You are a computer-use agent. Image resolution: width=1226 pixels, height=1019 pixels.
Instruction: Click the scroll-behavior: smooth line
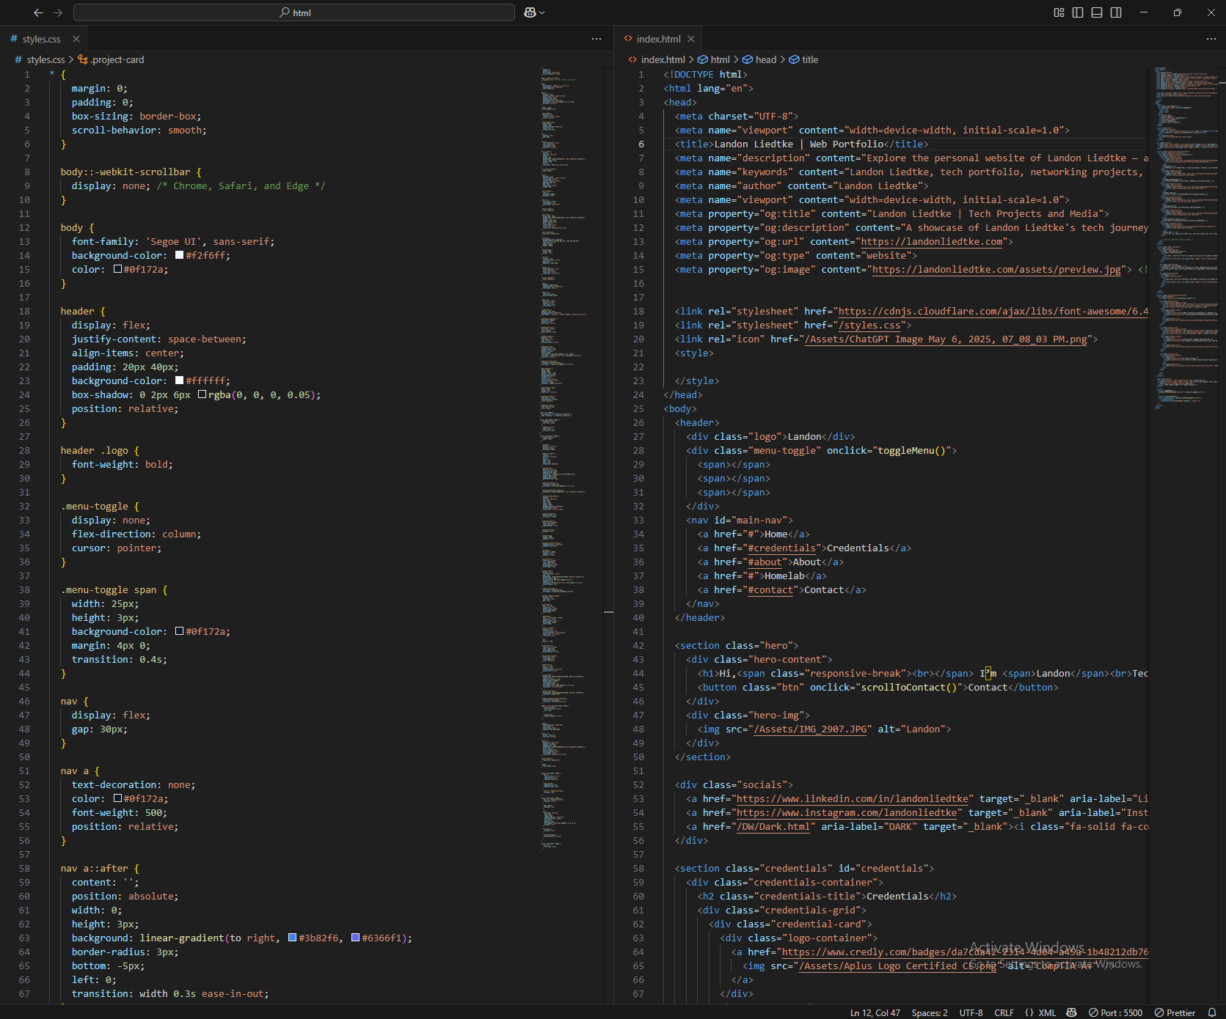139,130
